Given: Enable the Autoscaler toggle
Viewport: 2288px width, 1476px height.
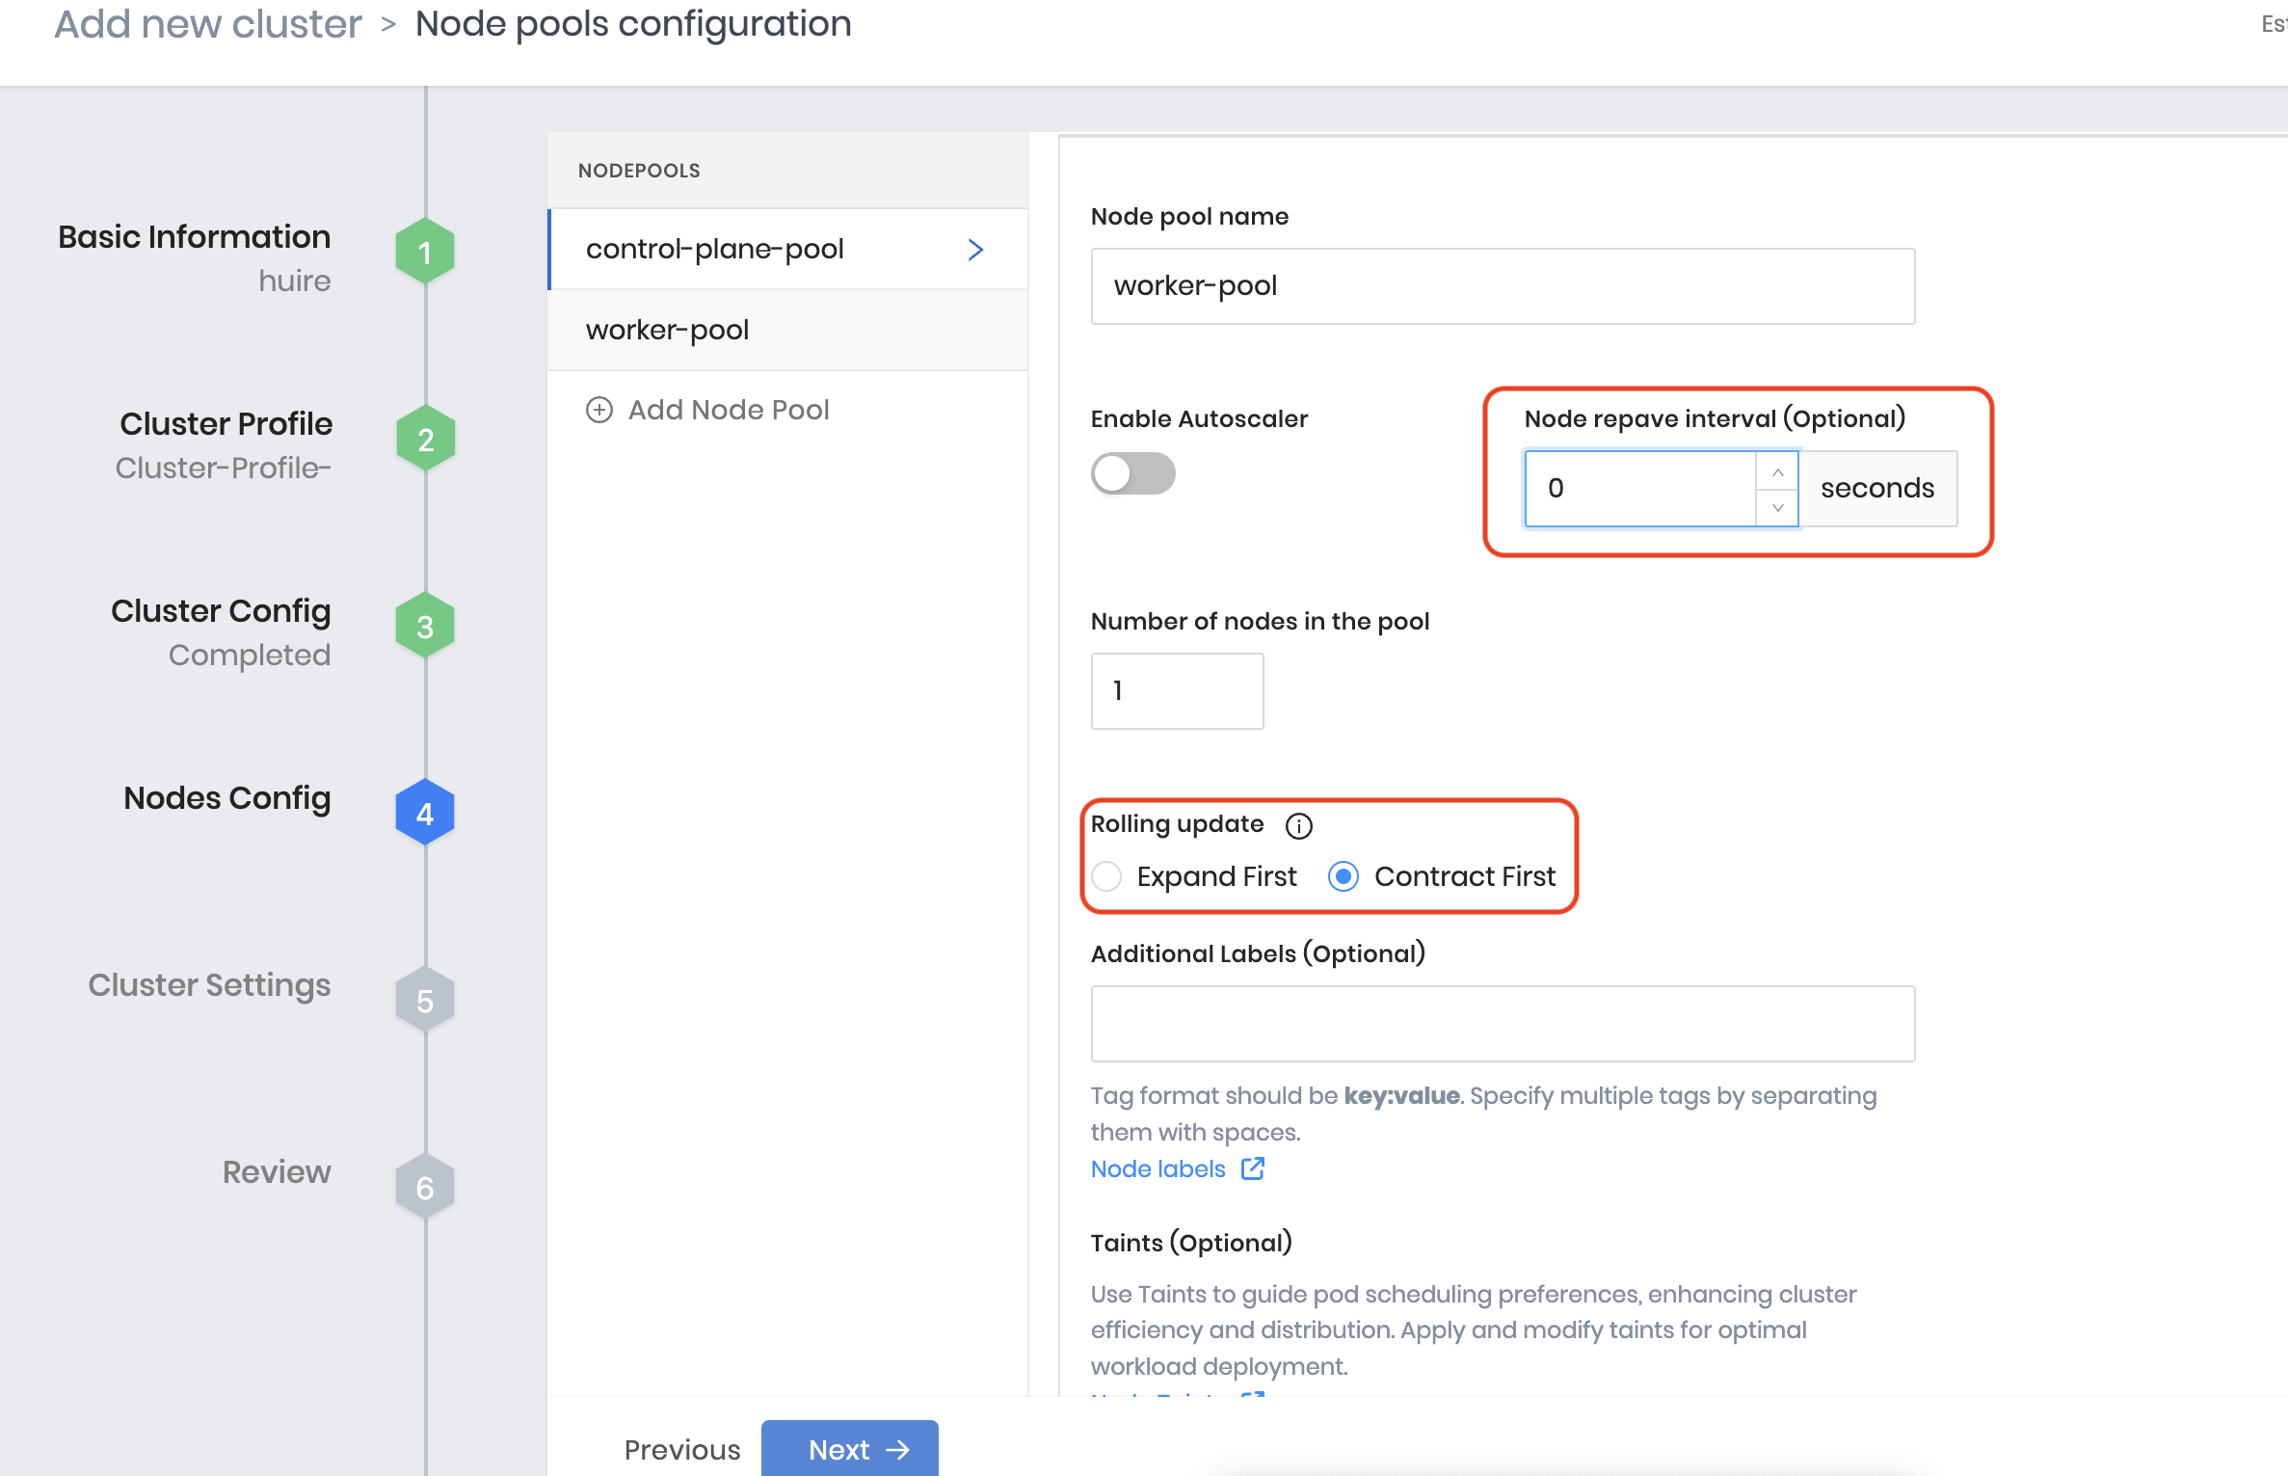Looking at the screenshot, I should (1133, 473).
